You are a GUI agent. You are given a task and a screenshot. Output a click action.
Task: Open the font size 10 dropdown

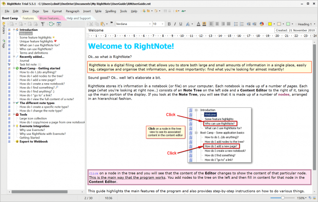tap(162, 24)
